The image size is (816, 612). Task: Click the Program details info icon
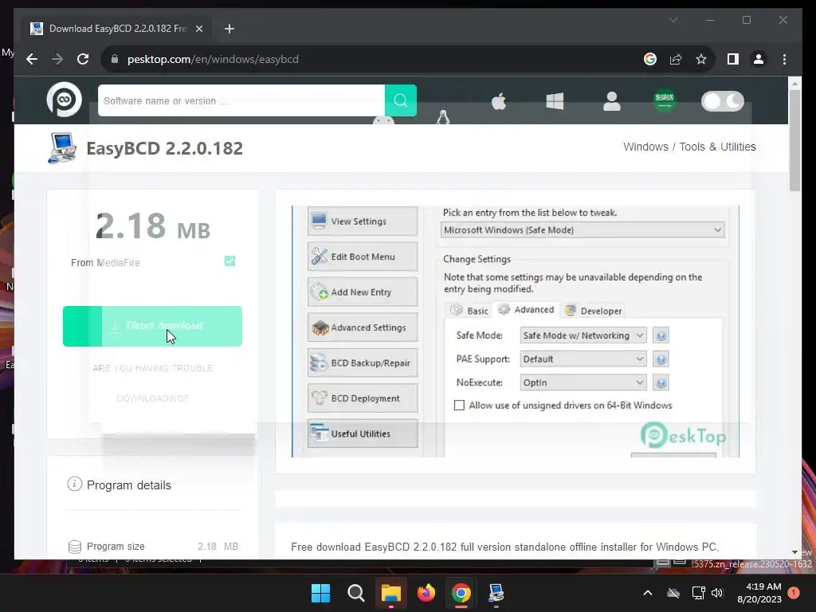(x=74, y=484)
